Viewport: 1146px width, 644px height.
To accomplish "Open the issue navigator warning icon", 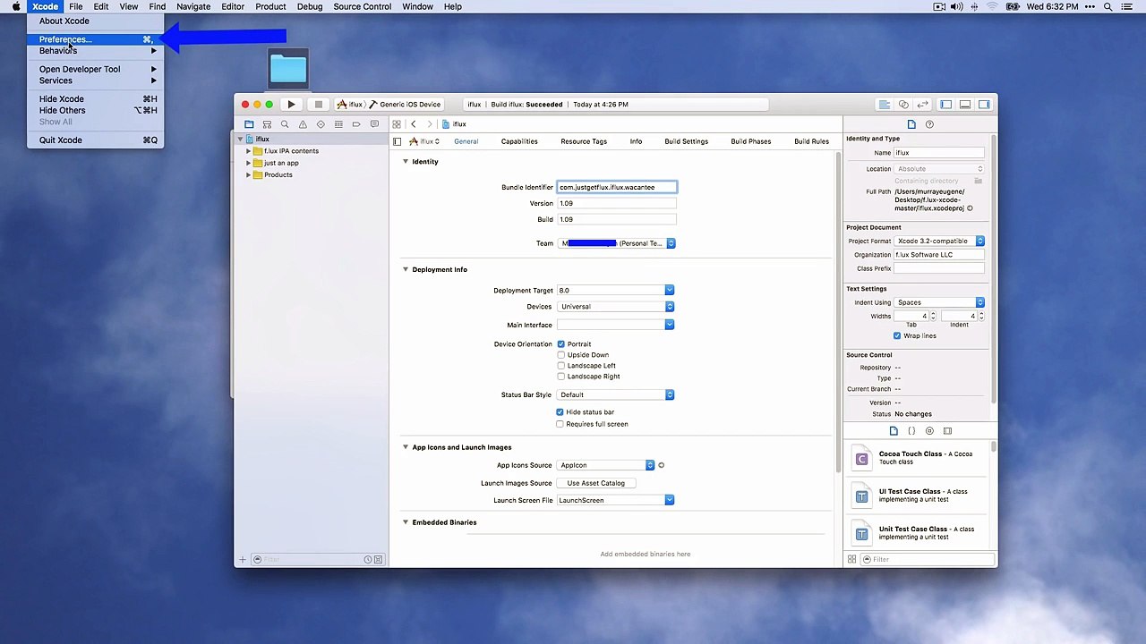I will click(x=303, y=124).
